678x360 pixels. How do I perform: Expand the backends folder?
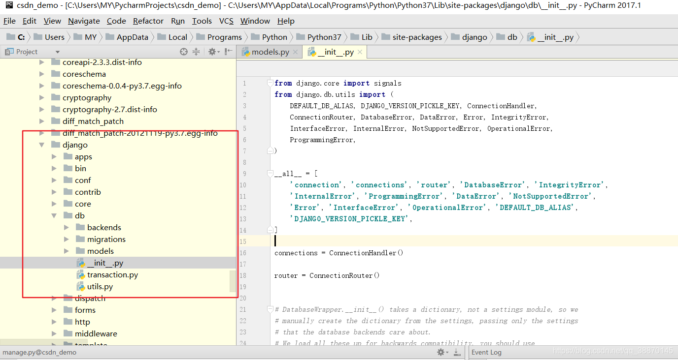pyautogui.click(x=67, y=228)
